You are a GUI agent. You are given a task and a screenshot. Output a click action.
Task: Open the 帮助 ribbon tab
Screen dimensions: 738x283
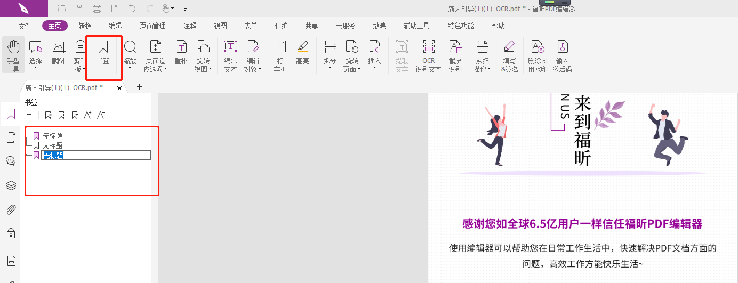click(498, 26)
